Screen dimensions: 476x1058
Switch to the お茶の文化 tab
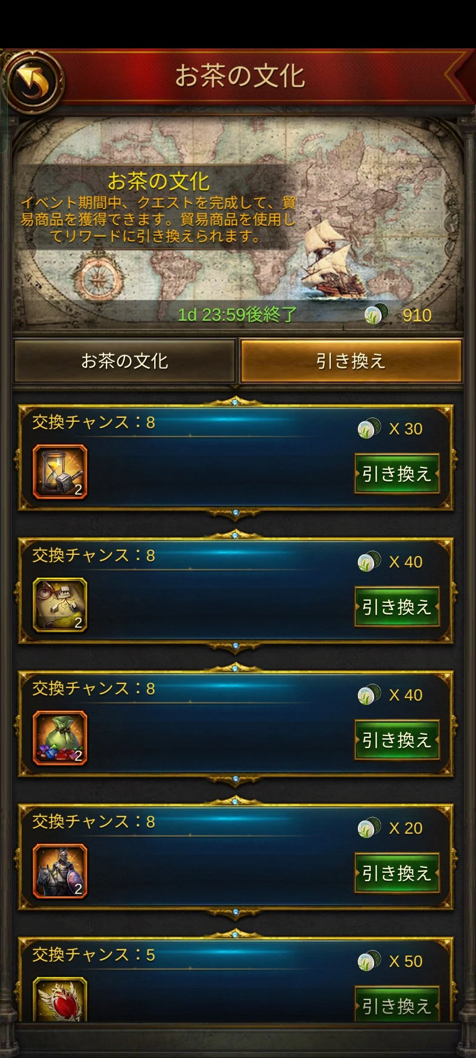tap(125, 361)
